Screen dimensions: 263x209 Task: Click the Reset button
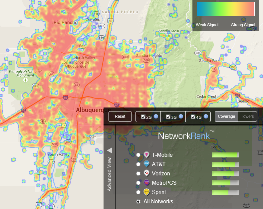(120, 116)
